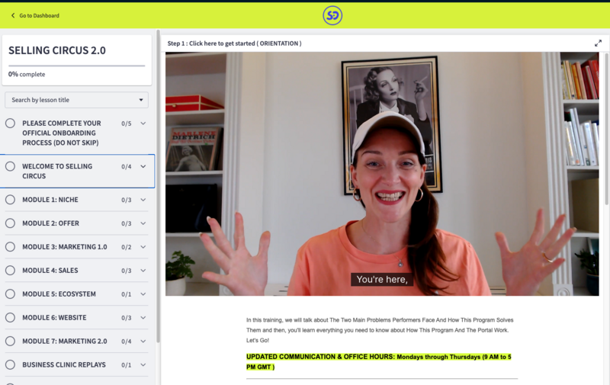Viewport: 610px width, 385px height.
Task: Click the 0/5 lesson count
Action: coord(126,124)
